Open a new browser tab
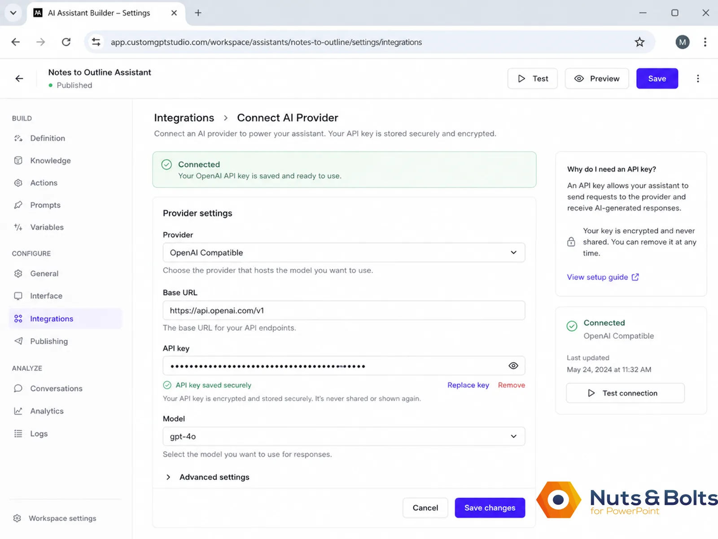This screenshot has width=718, height=539. 198,13
